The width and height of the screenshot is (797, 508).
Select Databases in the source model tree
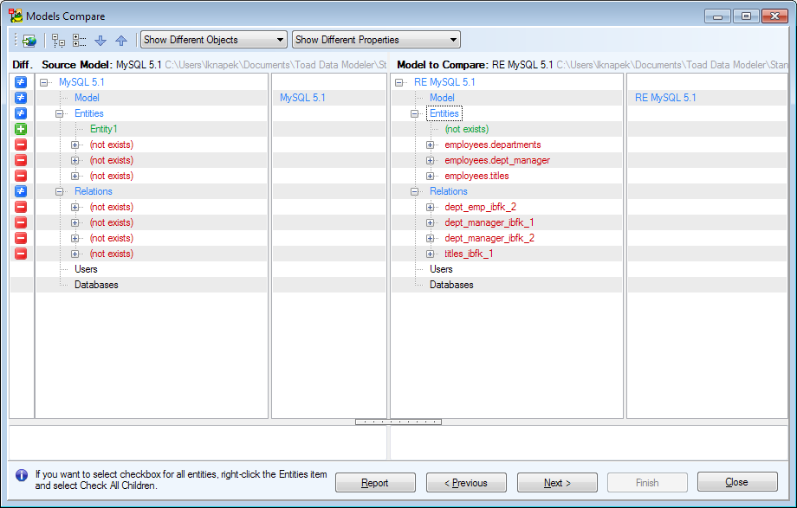pyautogui.click(x=96, y=285)
